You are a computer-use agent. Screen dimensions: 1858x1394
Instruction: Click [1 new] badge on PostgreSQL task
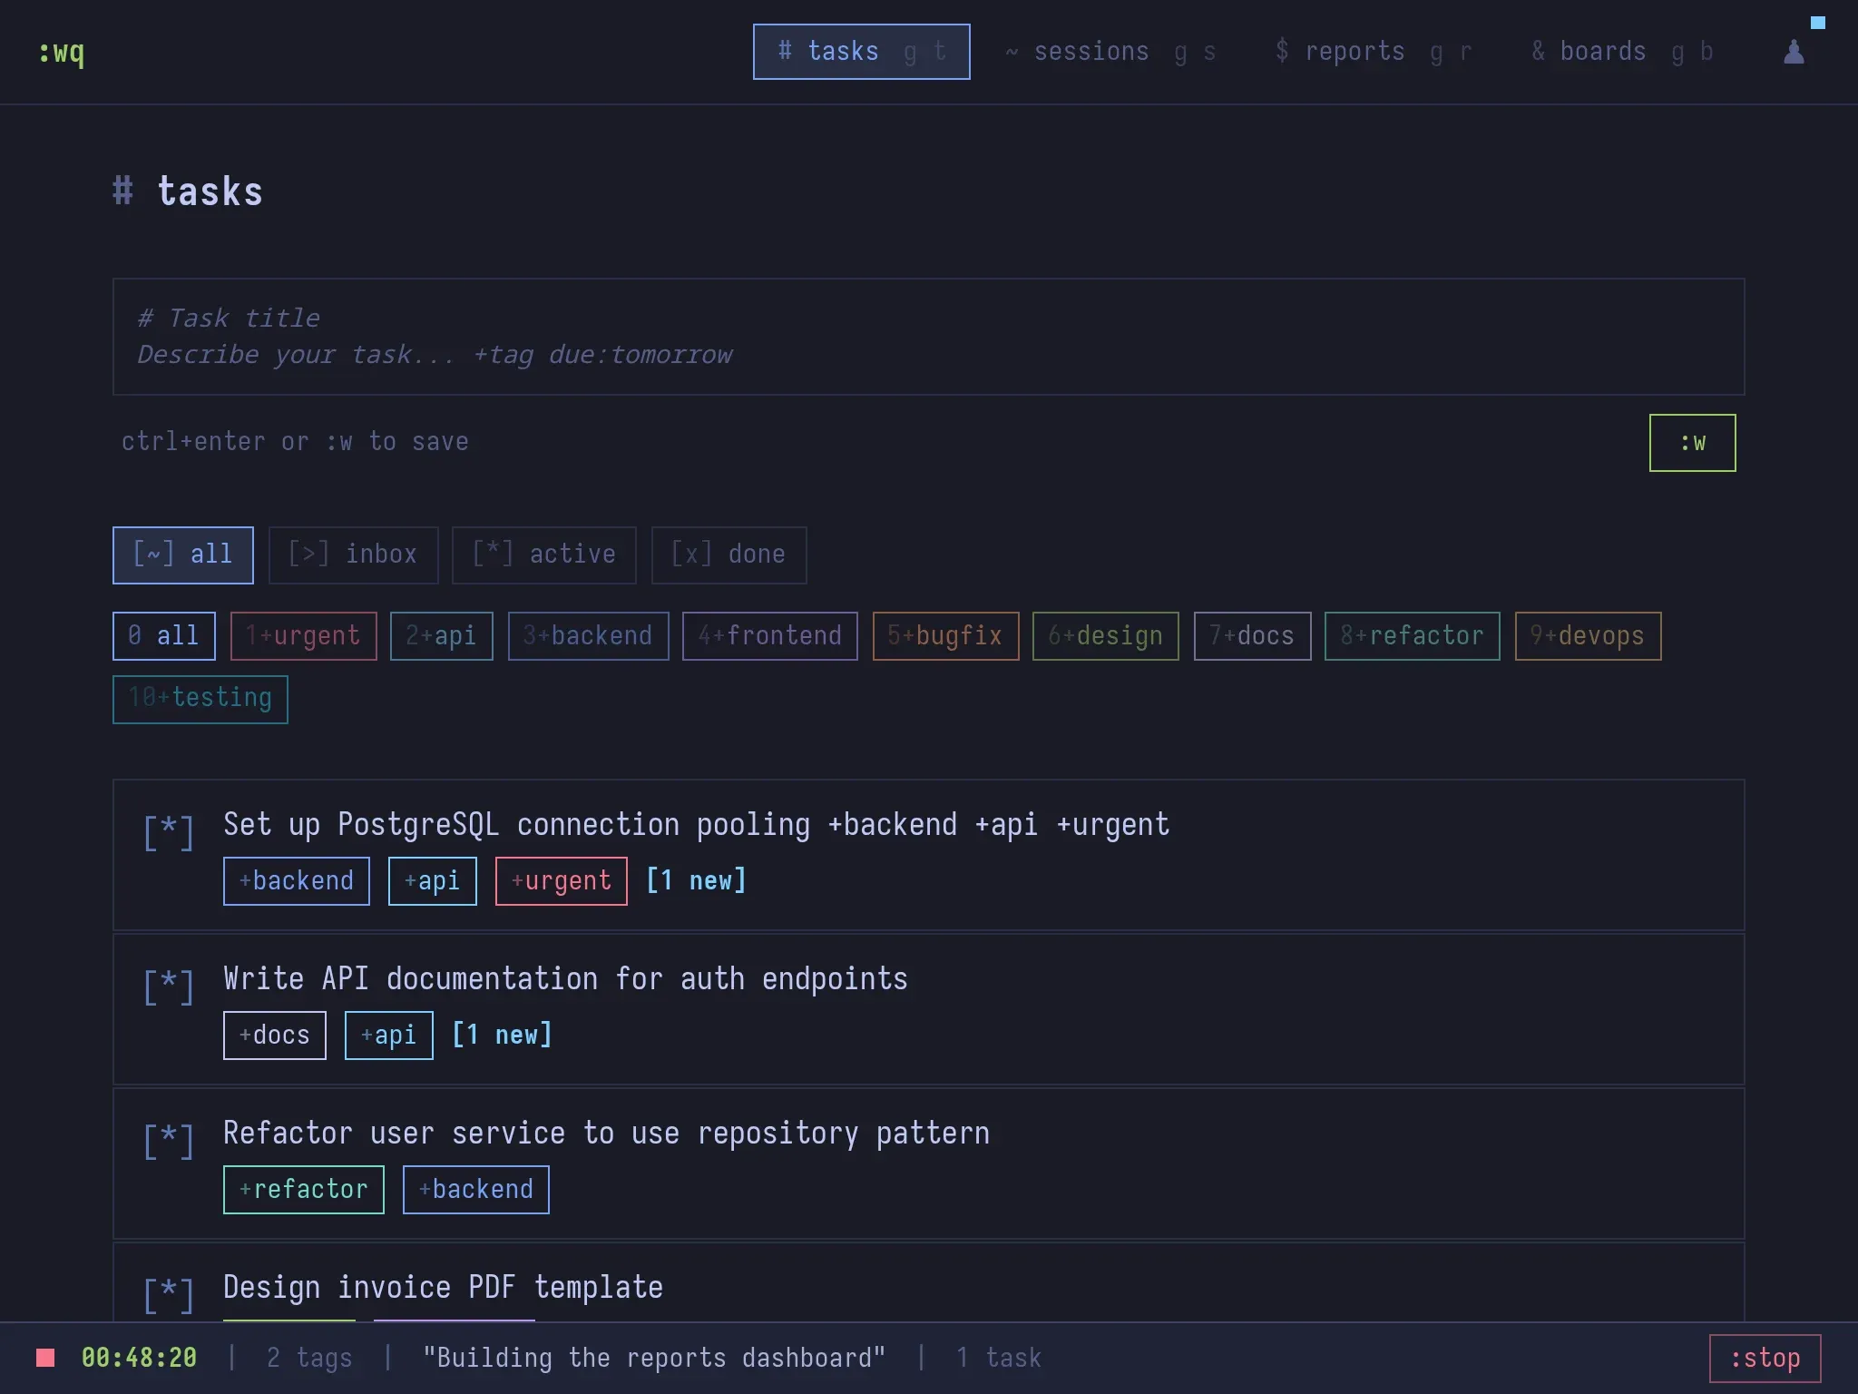coord(696,880)
